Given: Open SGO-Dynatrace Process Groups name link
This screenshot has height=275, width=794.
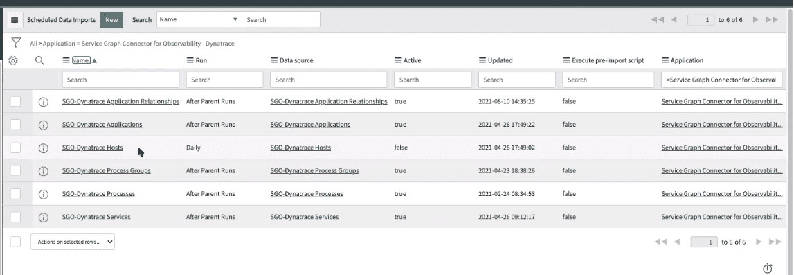Looking at the screenshot, I should (107, 170).
